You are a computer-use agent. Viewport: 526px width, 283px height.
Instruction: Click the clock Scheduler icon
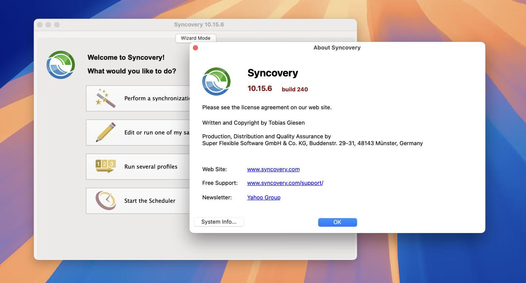click(x=106, y=201)
